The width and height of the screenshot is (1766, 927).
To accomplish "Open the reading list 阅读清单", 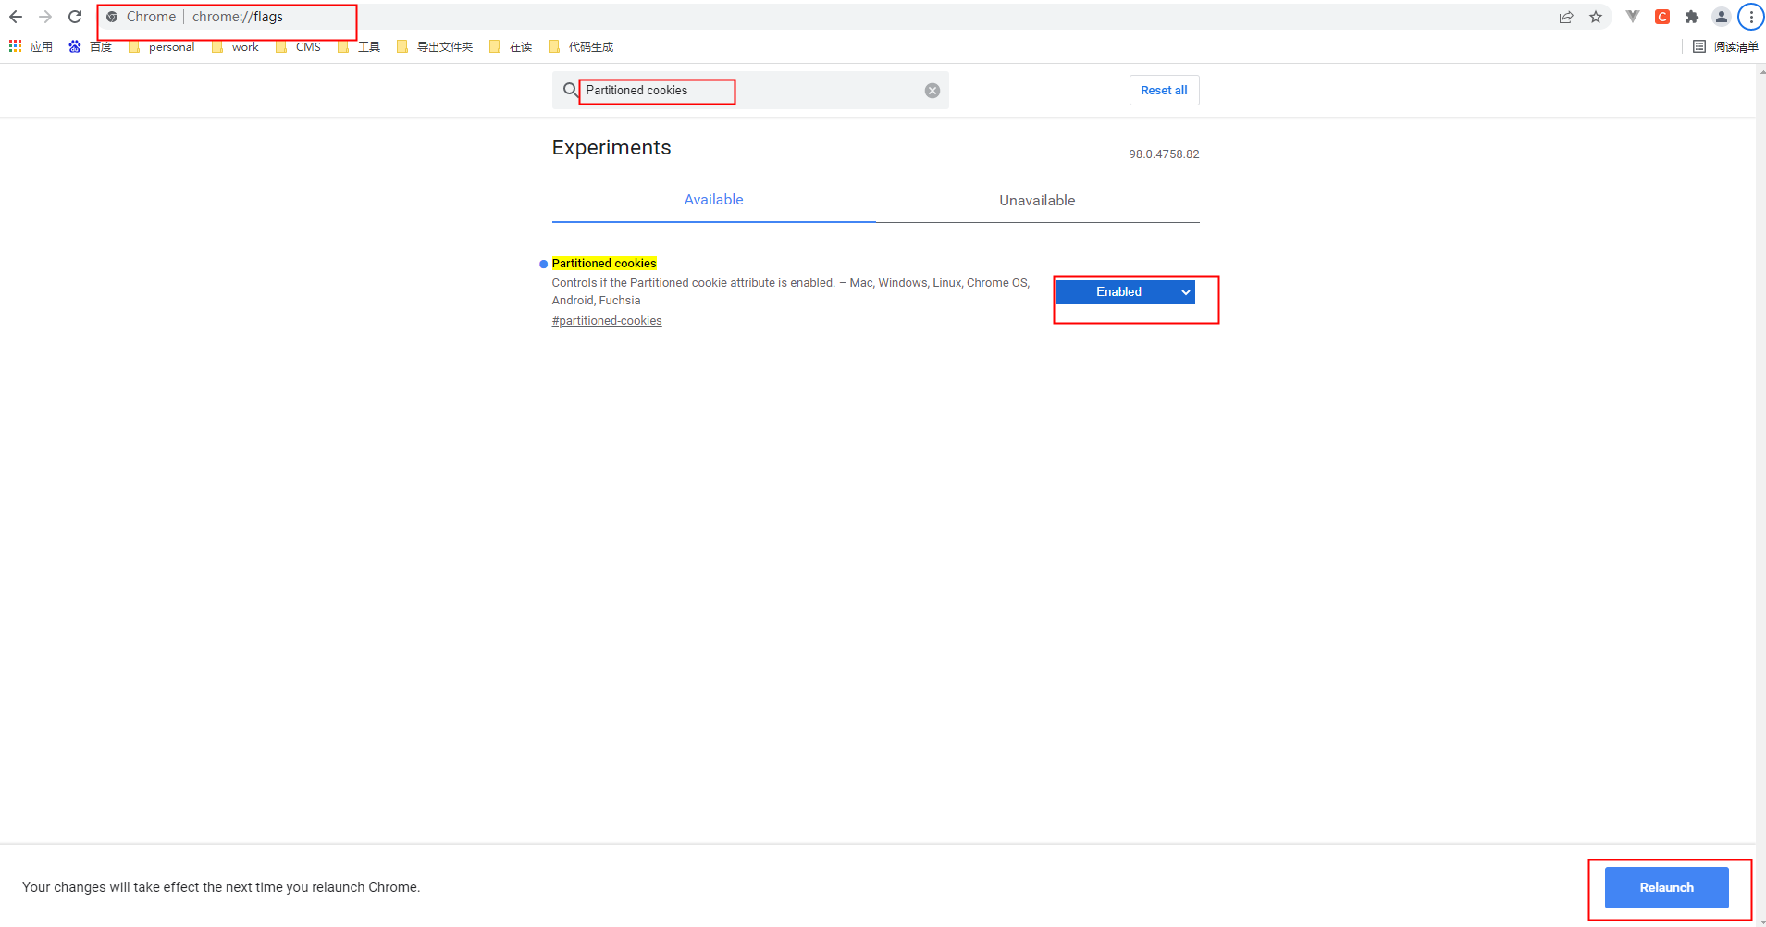I will [1725, 46].
